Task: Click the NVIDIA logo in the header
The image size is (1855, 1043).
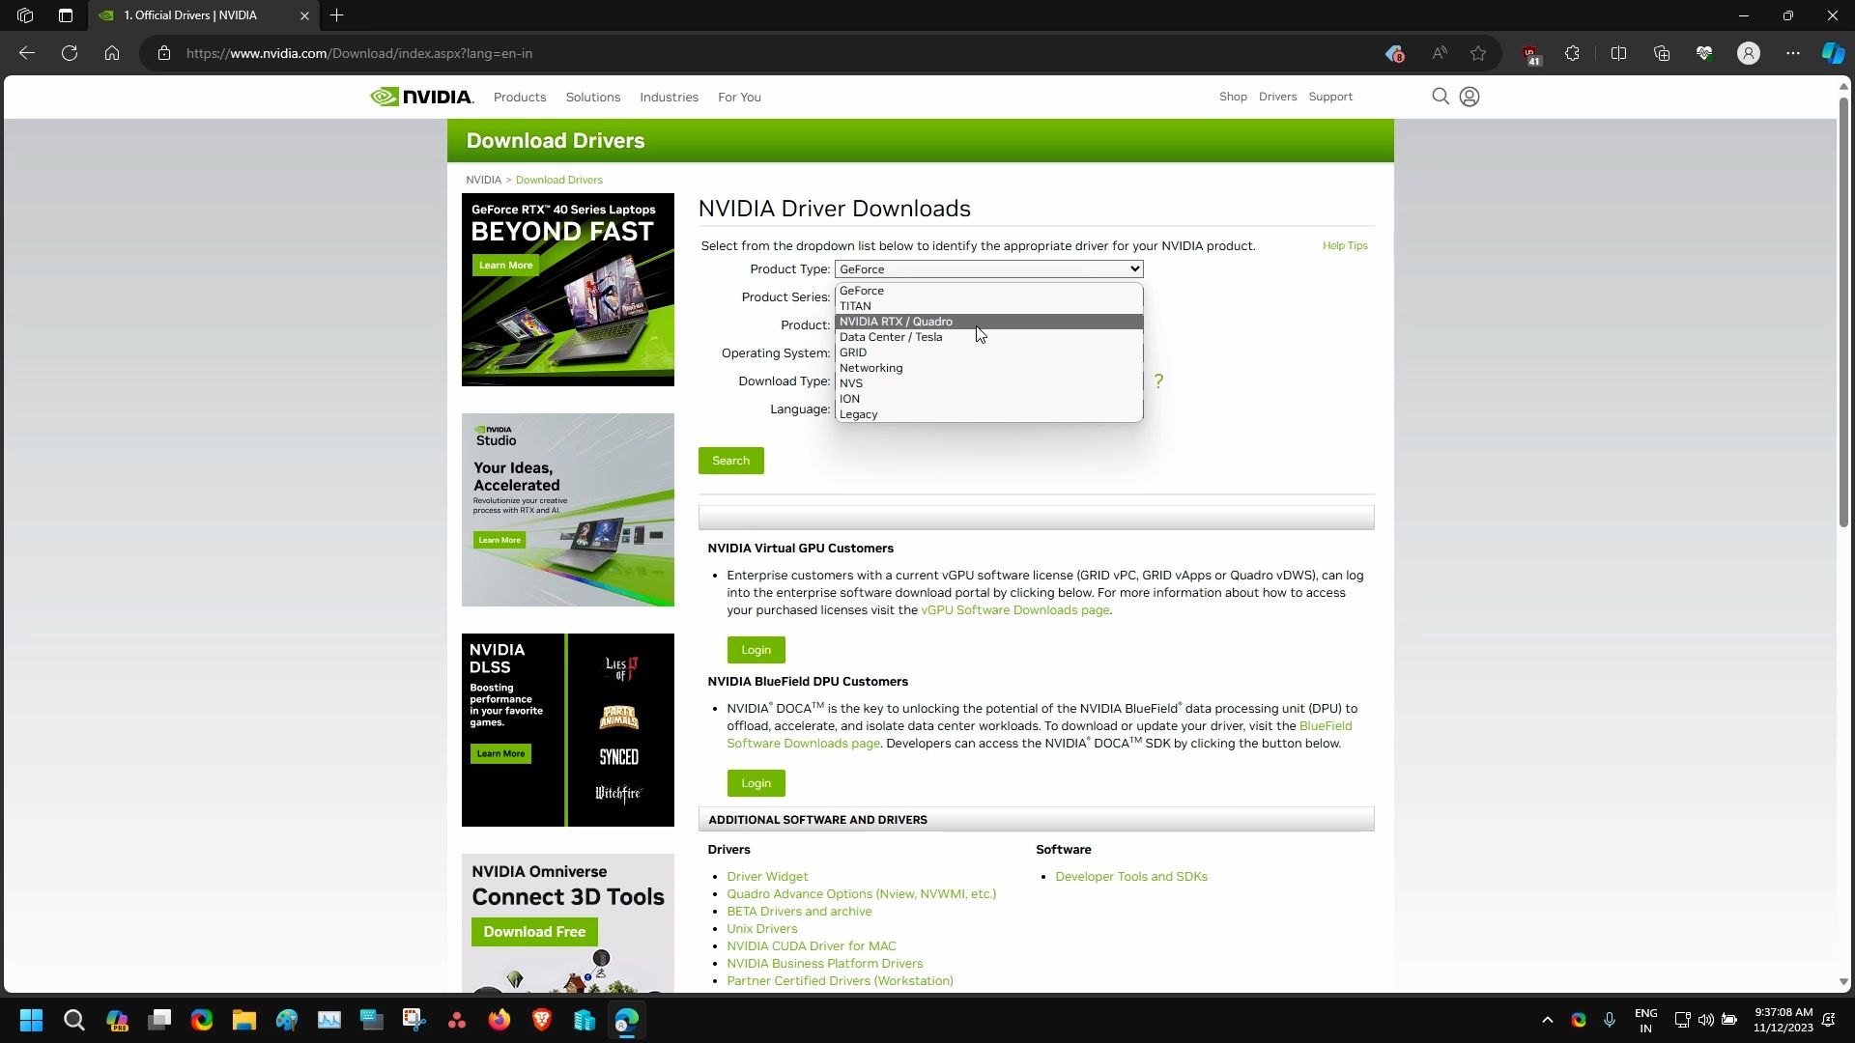Action: [421, 97]
